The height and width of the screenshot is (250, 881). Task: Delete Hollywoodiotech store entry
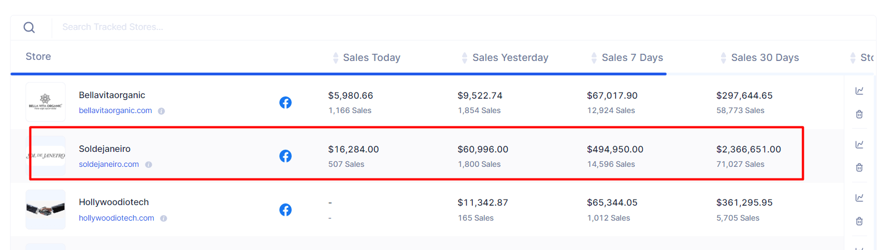(859, 221)
